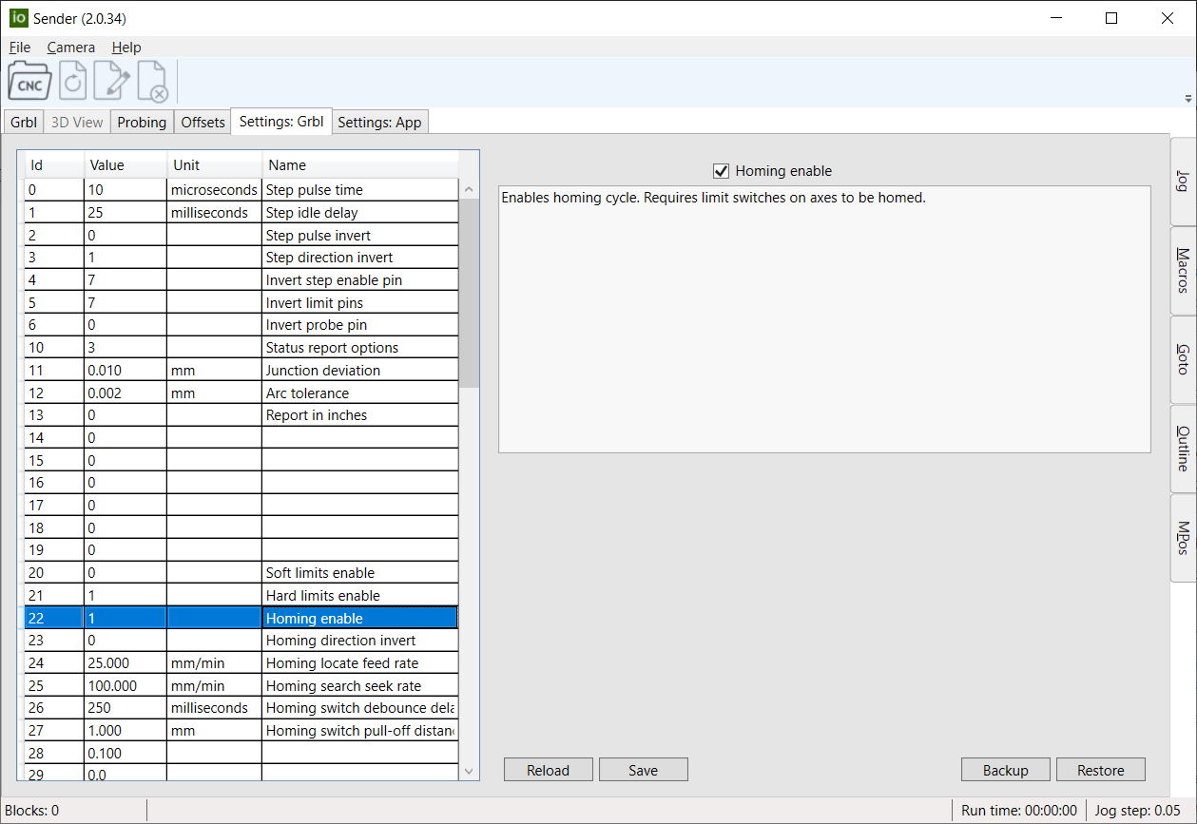This screenshot has width=1197, height=824.
Task: Click the edit file pencil icon
Action: coord(113,82)
